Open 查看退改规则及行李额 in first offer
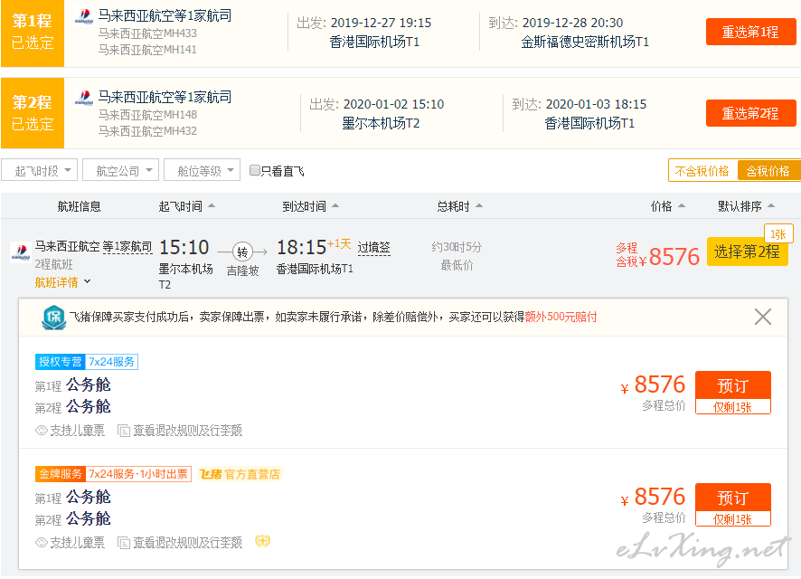 pyautogui.click(x=187, y=431)
